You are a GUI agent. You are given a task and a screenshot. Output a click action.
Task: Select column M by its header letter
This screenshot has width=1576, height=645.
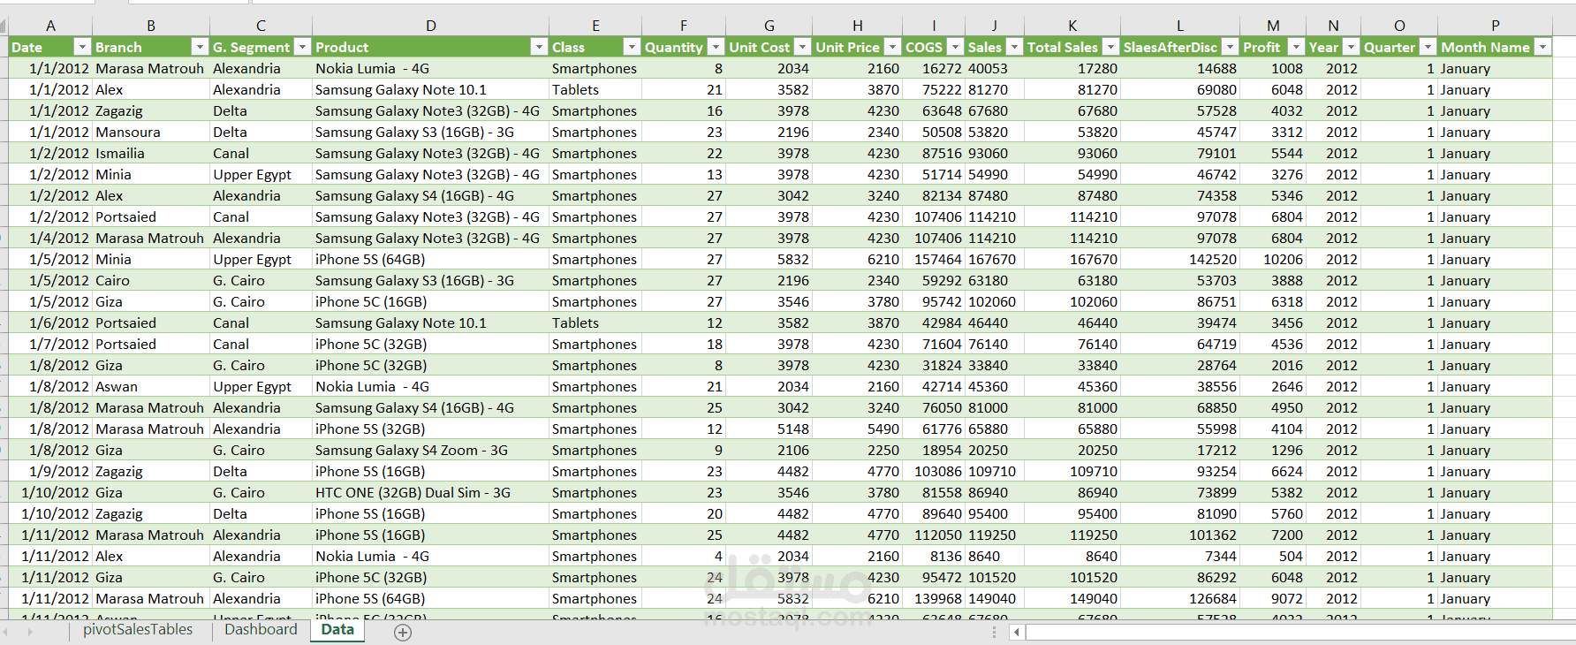(1273, 26)
